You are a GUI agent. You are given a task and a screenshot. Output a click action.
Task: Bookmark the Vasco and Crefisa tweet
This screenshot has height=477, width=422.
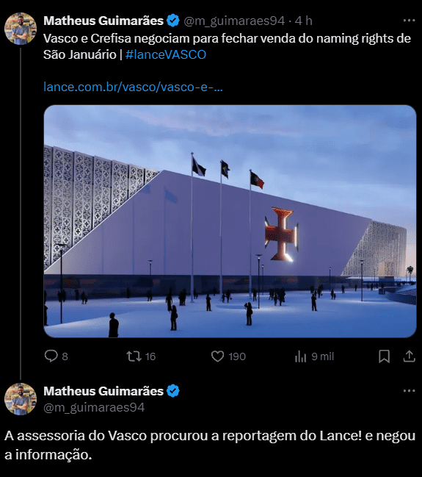tap(385, 356)
